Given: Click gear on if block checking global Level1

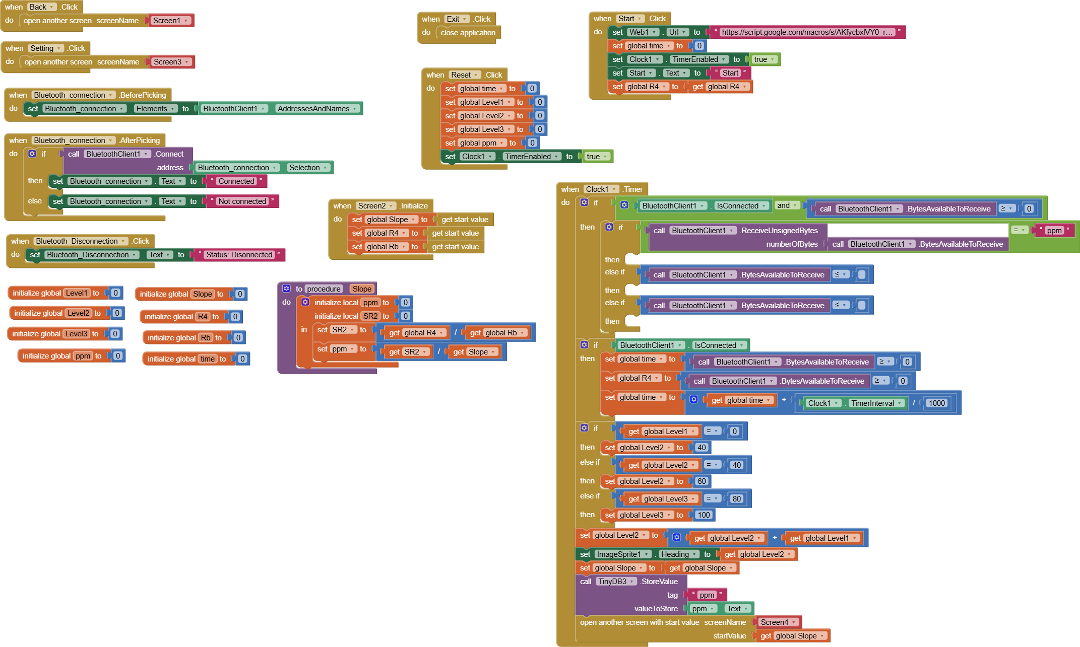Looking at the screenshot, I should [584, 428].
